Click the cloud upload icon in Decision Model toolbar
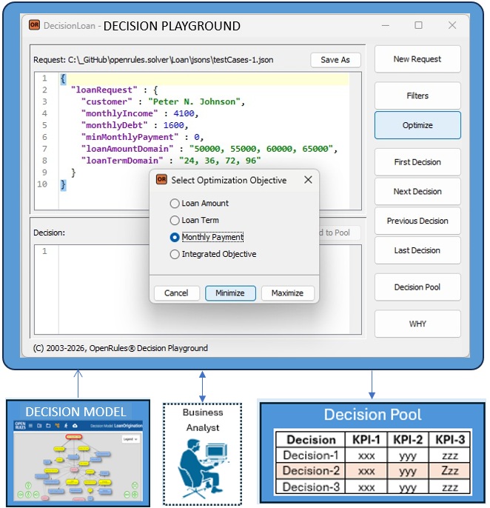 tap(75, 426)
